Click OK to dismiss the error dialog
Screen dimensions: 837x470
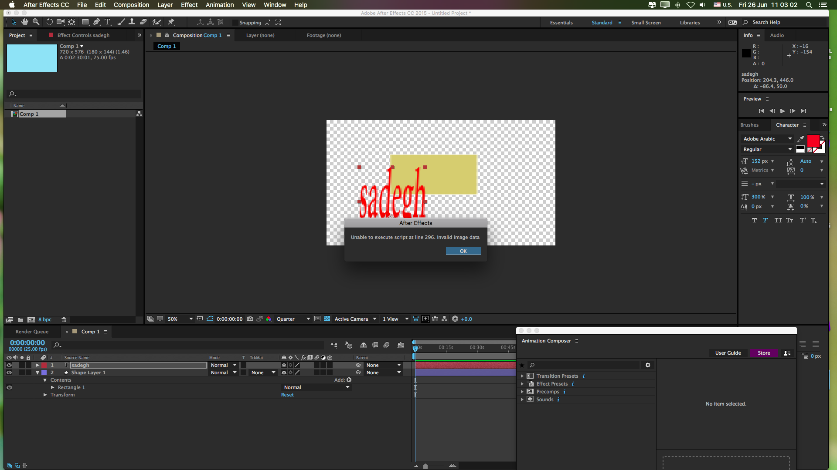pyautogui.click(x=463, y=251)
